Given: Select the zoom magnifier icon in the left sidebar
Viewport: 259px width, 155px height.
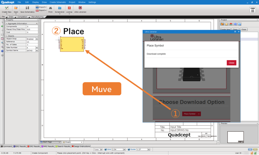Looking at the screenshot, I should pos(2,43).
